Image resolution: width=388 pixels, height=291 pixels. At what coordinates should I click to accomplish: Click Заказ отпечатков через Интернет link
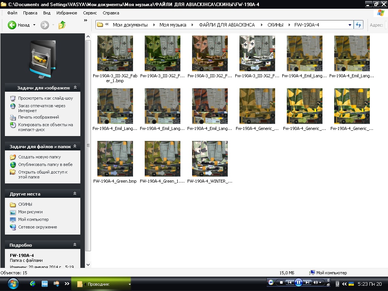click(42, 108)
